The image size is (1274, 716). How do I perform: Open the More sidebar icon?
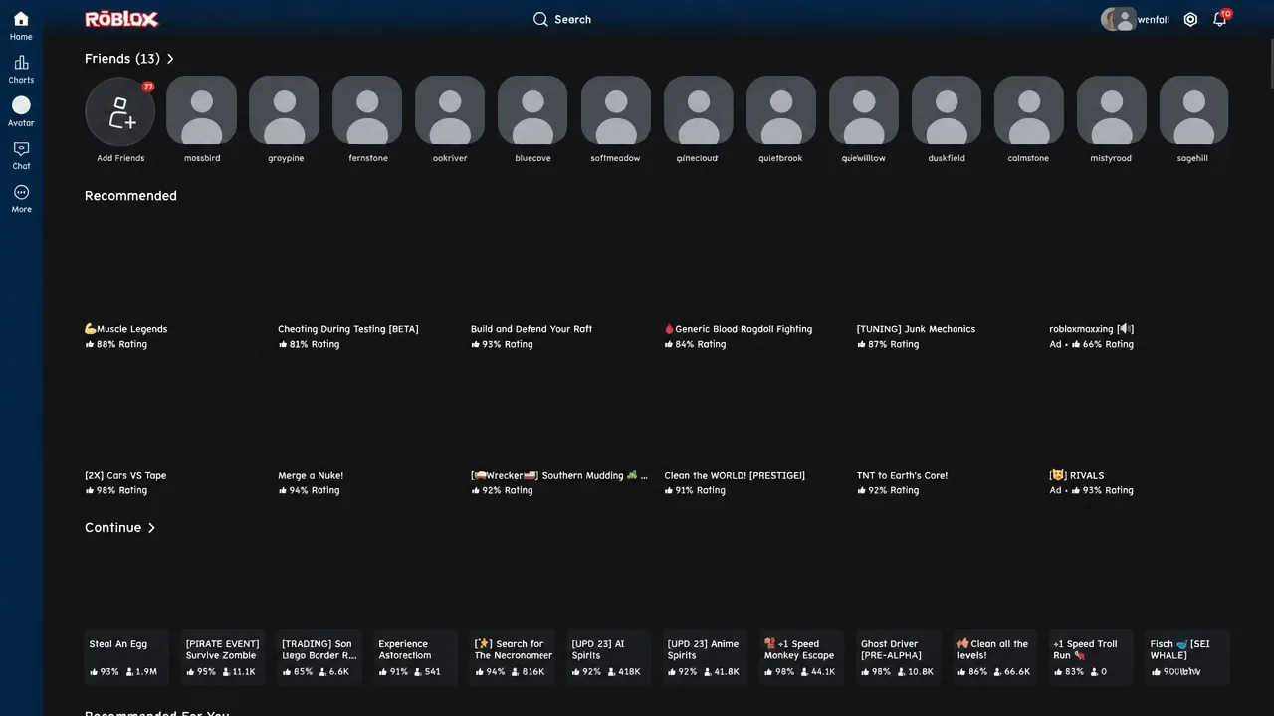click(x=21, y=192)
